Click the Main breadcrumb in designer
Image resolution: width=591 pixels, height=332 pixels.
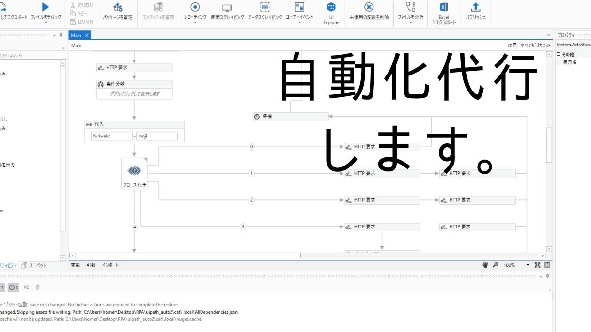[76, 45]
